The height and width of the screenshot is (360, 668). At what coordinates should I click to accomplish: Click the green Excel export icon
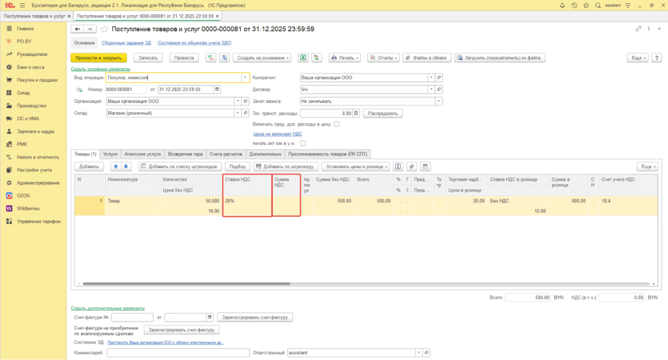point(303,58)
